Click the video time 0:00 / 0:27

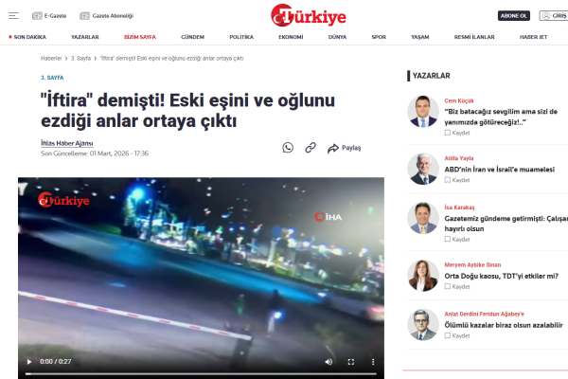56,362
